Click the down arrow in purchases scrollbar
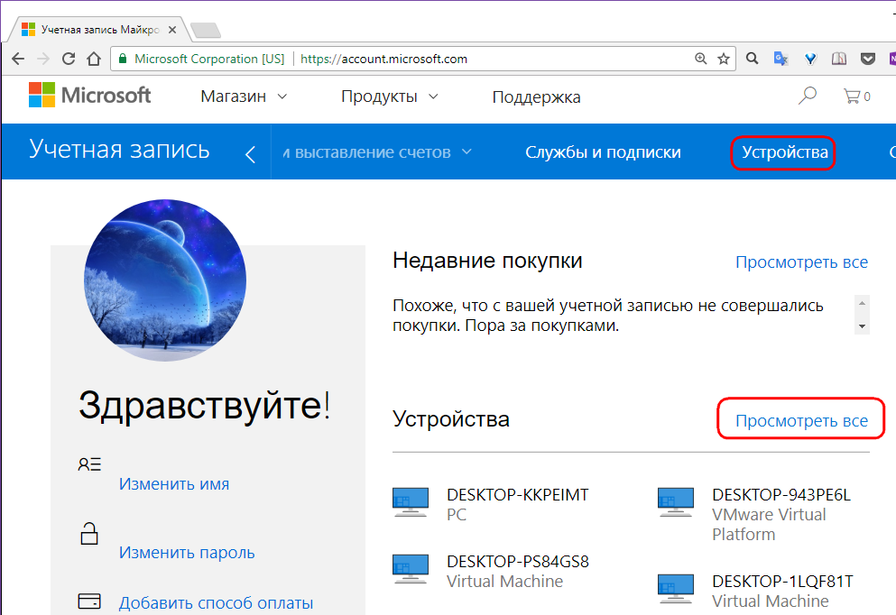The height and width of the screenshot is (615, 896). [862, 326]
